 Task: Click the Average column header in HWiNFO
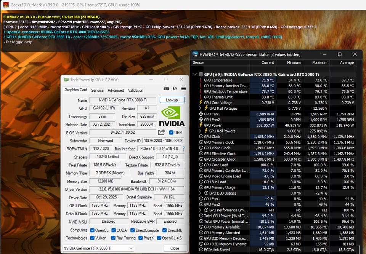[343, 62]
